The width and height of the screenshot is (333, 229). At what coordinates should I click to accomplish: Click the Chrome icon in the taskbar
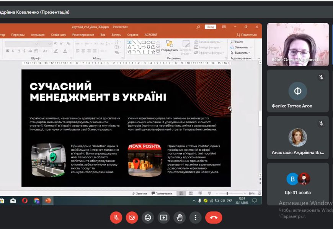[36, 201]
